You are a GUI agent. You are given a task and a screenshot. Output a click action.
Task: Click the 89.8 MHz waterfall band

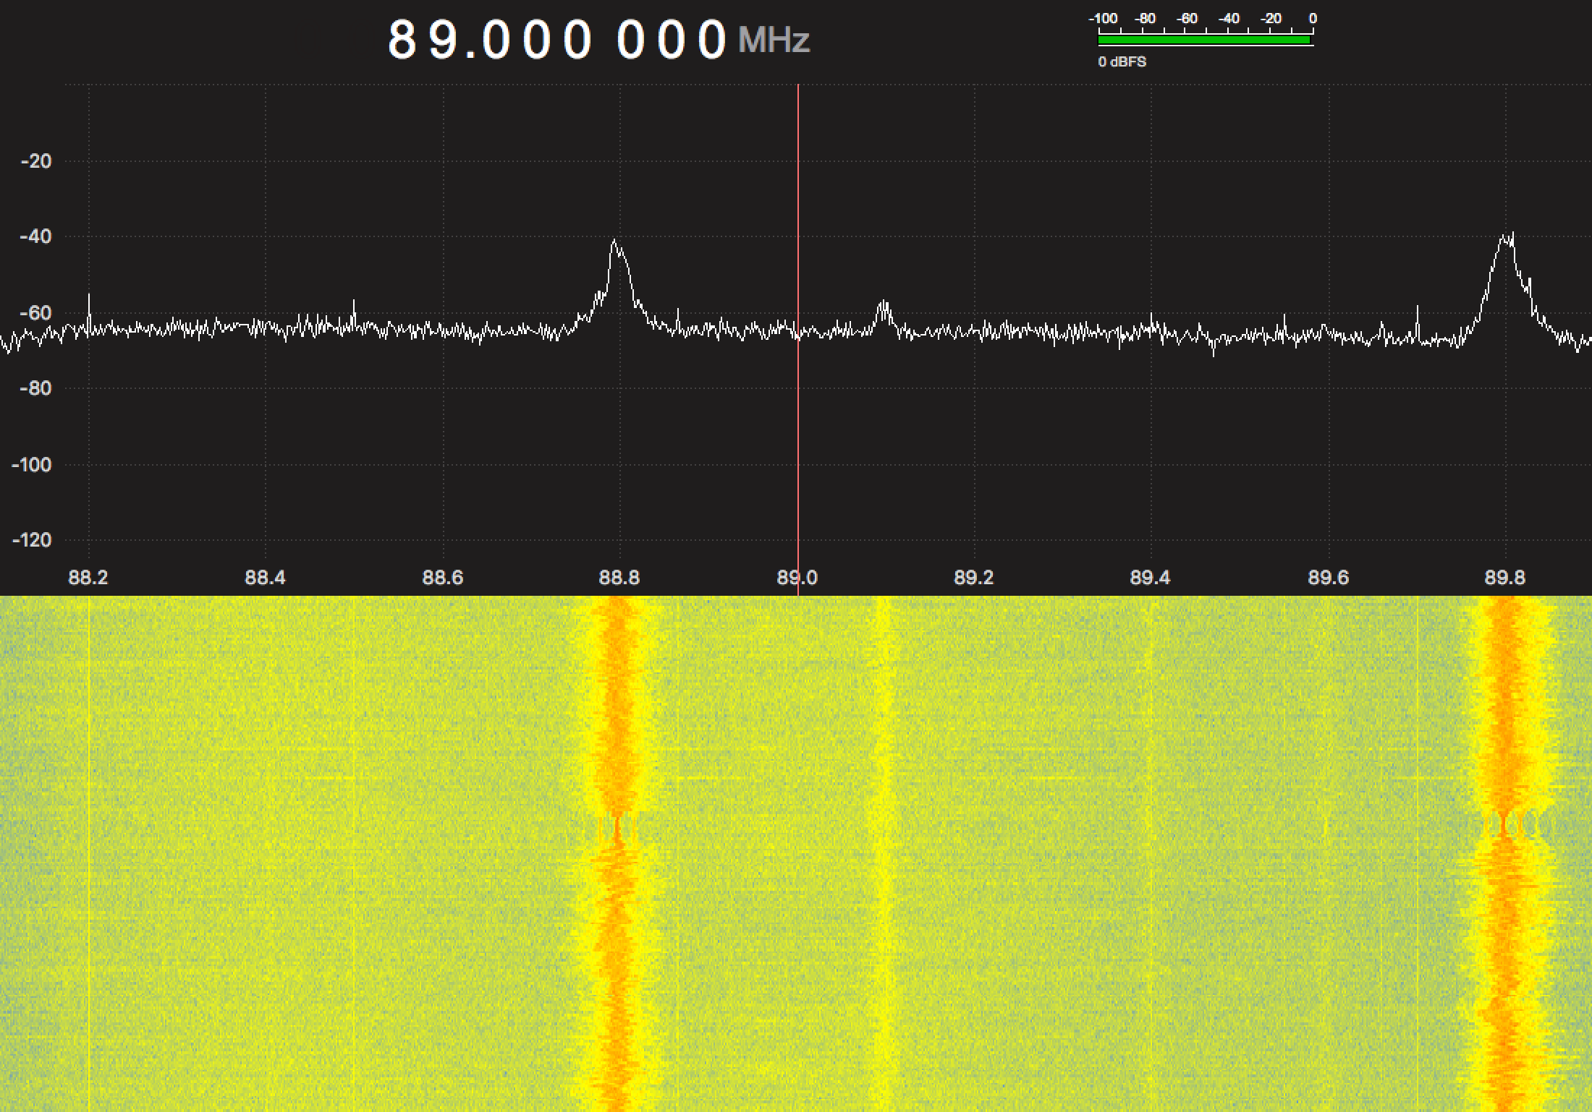point(1509,853)
